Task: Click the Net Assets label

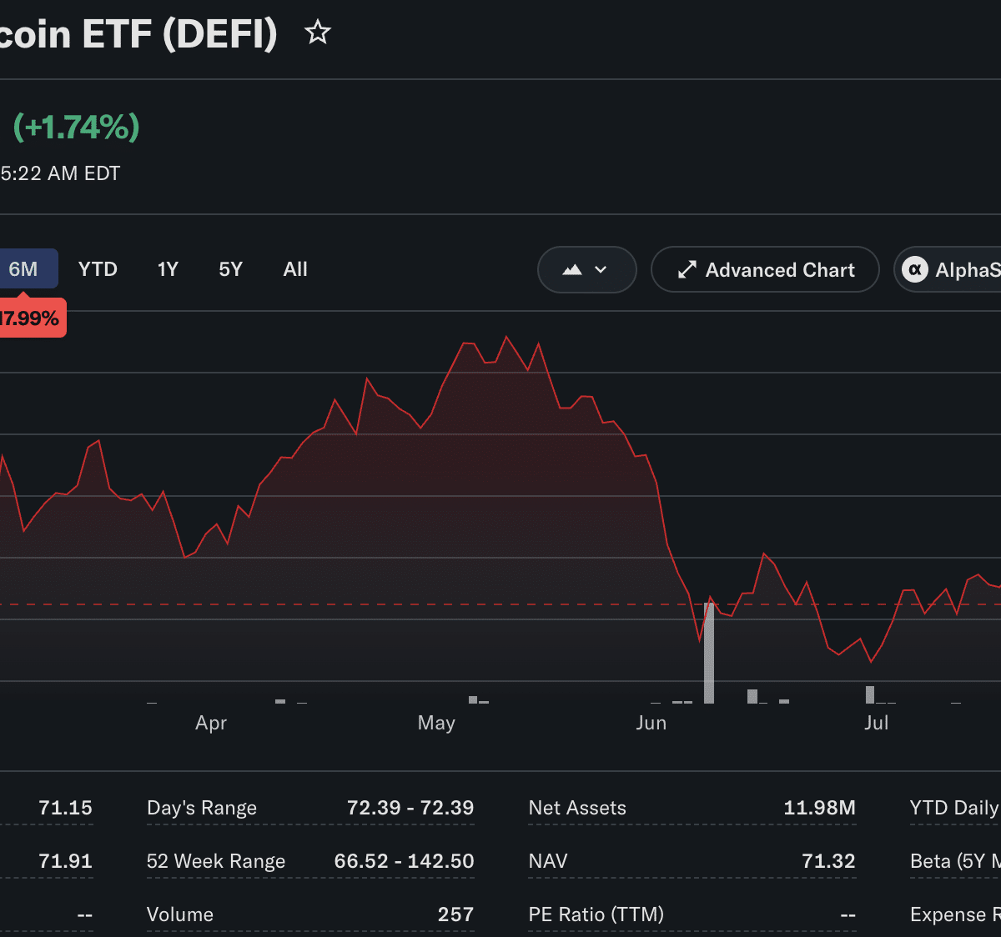Action: 577,808
